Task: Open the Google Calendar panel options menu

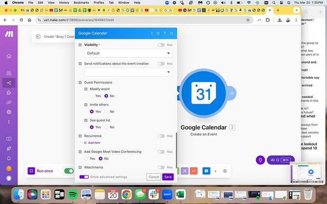Action: coord(152,33)
